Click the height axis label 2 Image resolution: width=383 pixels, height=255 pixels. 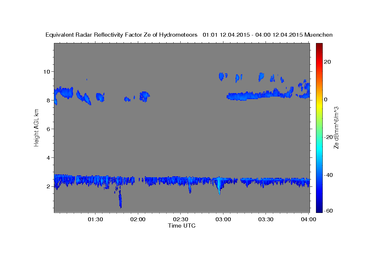click(x=49, y=186)
